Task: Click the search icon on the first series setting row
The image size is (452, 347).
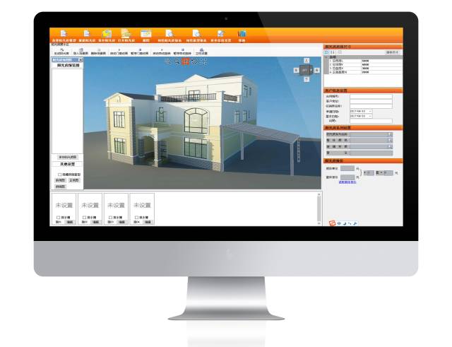Action: [x=390, y=134]
